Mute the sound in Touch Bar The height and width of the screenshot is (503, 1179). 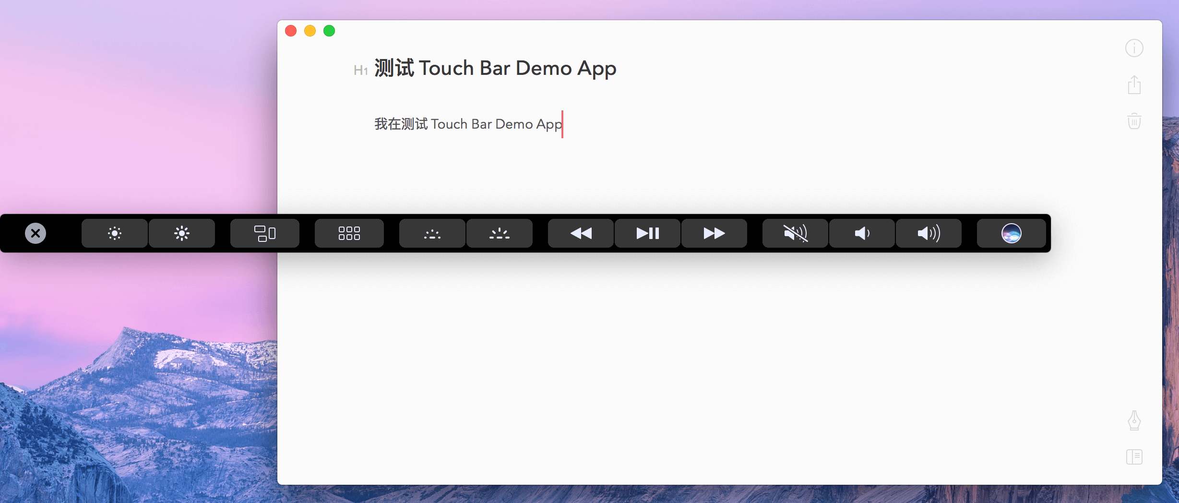point(795,233)
